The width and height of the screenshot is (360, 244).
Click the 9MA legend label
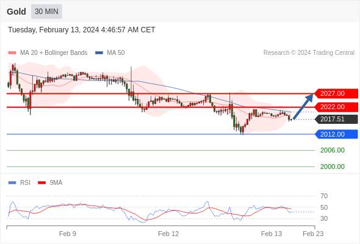[56, 183]
